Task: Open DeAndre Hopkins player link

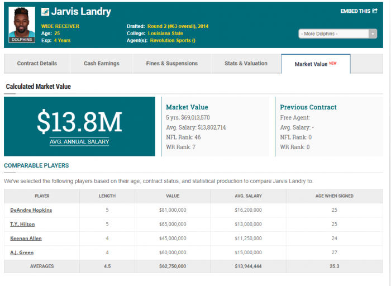Action: point(31,210)
